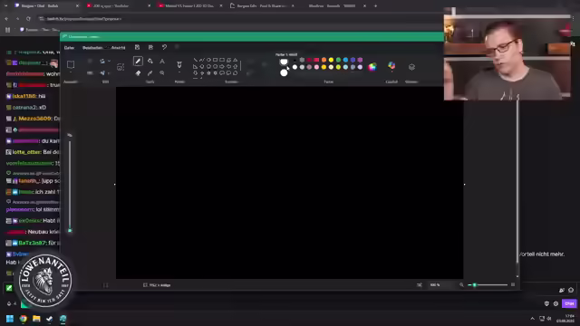Click the zoom-out magnifier in status bar
The height and width of the screenshot is (326, 580).
[461, 285]
